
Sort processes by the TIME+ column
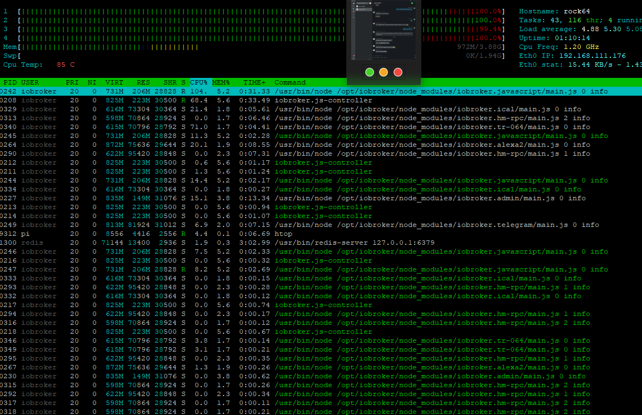(x=254, y=82)
